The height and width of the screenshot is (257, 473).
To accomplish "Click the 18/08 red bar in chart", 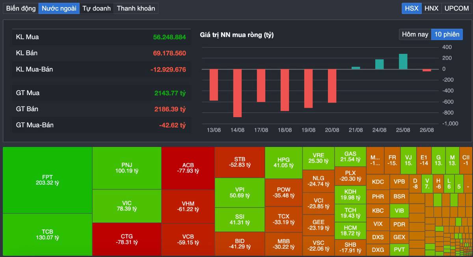I will point(285,90).
